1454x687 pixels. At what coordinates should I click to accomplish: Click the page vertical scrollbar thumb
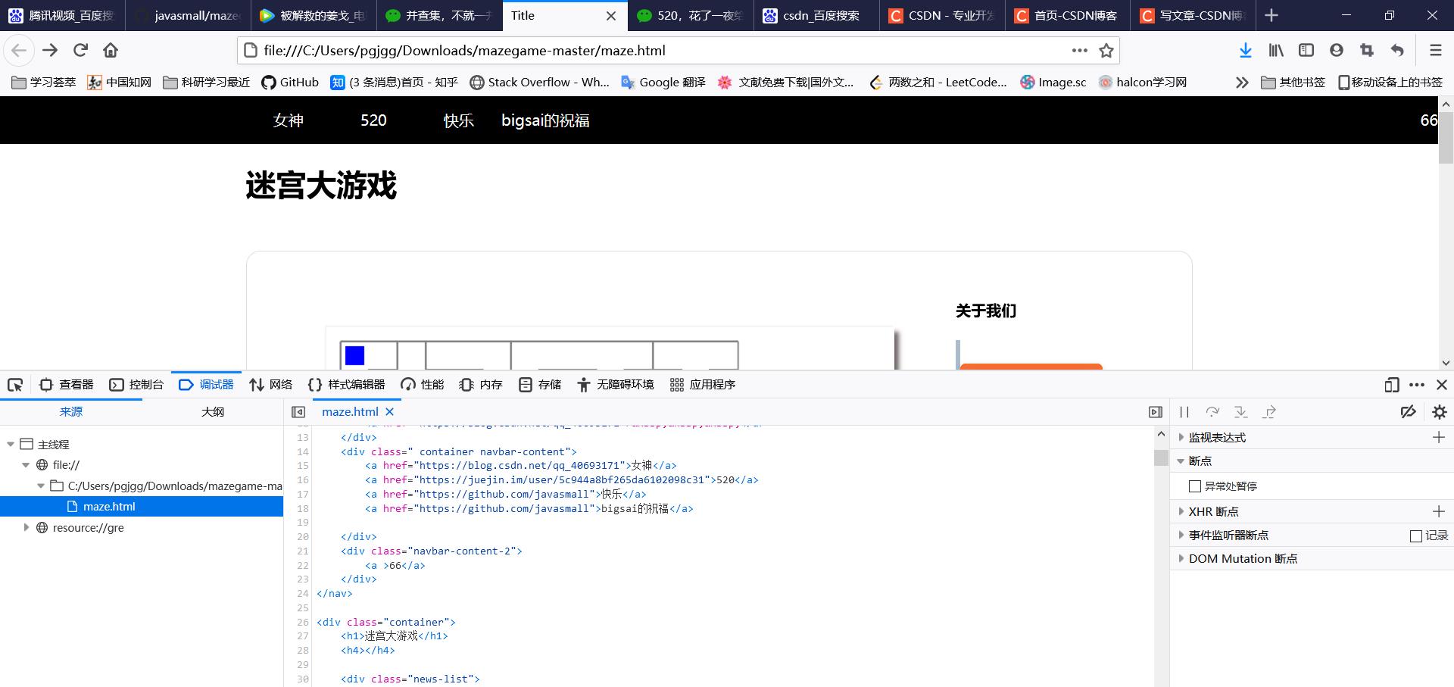click(1446, 138)
